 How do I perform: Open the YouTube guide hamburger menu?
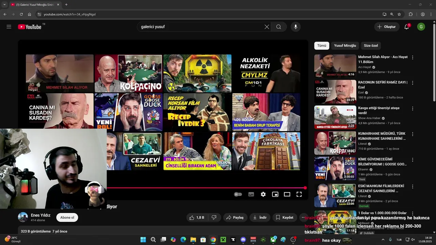click(x=9, y=27)
